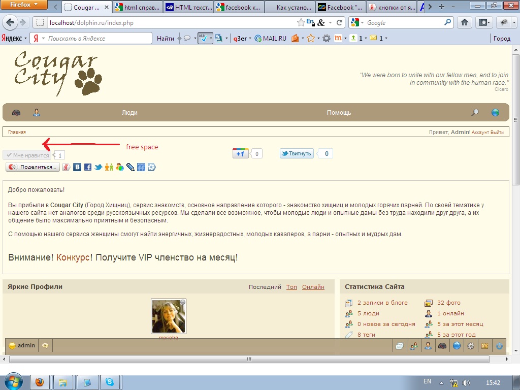The height and width of the screenshot is (390, 520).
Task: Open the Аккаунт link
Action: tap(480, 132)
